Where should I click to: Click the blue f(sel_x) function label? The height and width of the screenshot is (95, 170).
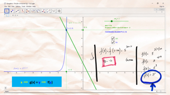pyautogui.click(x=21, y=68)
